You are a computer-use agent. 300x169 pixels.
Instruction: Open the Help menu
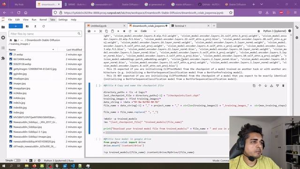[x=74, y=20]
